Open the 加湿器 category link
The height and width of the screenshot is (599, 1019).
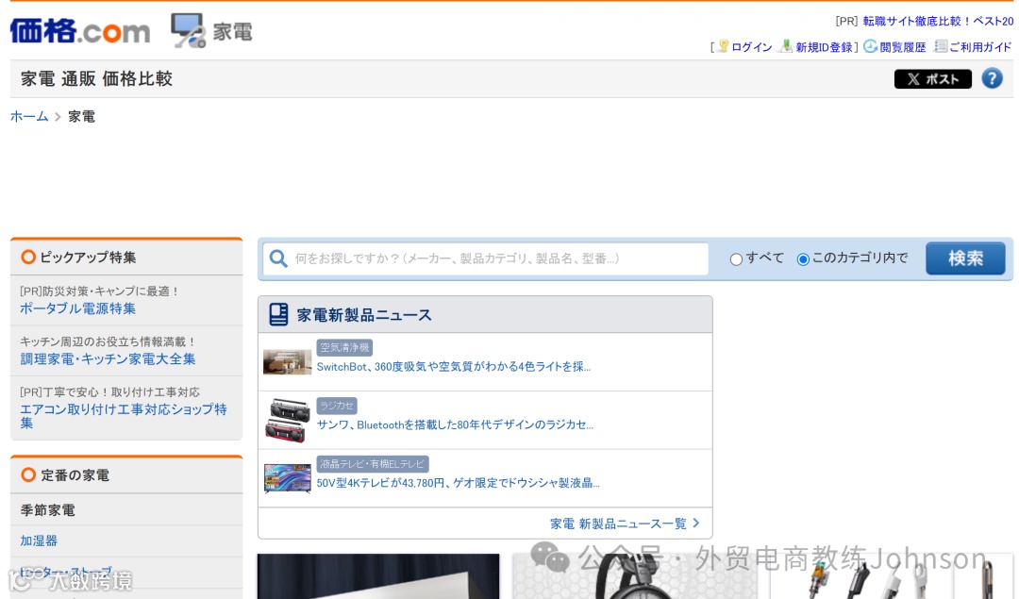coord(39,541)
